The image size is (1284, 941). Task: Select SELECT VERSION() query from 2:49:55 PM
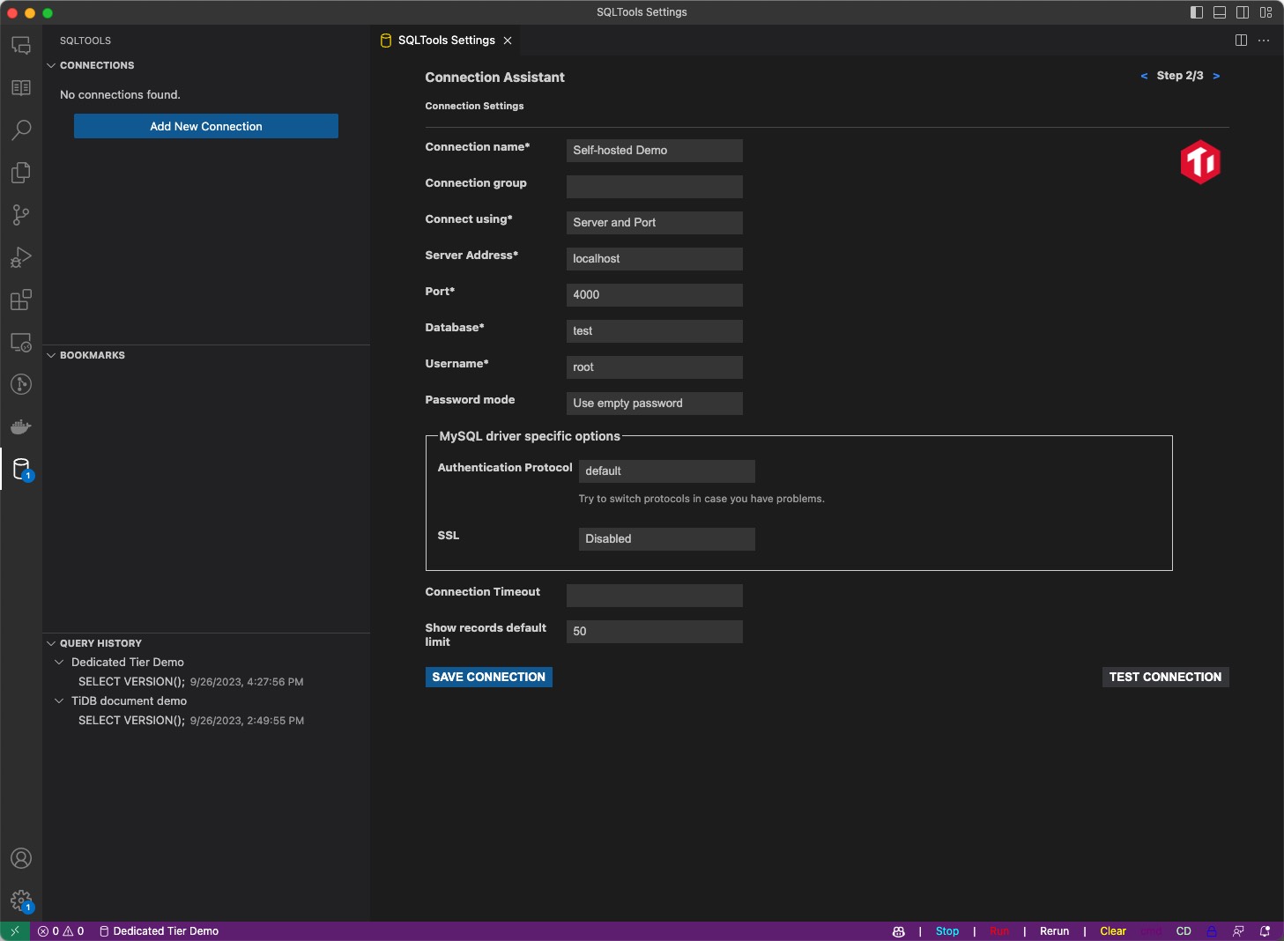[x=206, y=721]
